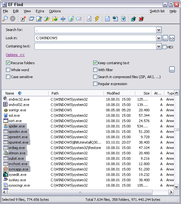
Task: Open the Look in dropdown
Action: click(159, 38)
